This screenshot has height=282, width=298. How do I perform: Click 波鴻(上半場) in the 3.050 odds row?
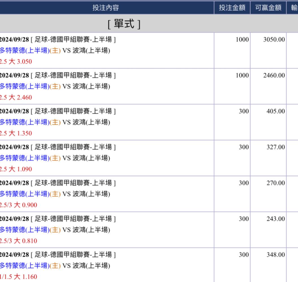[91, 50]
